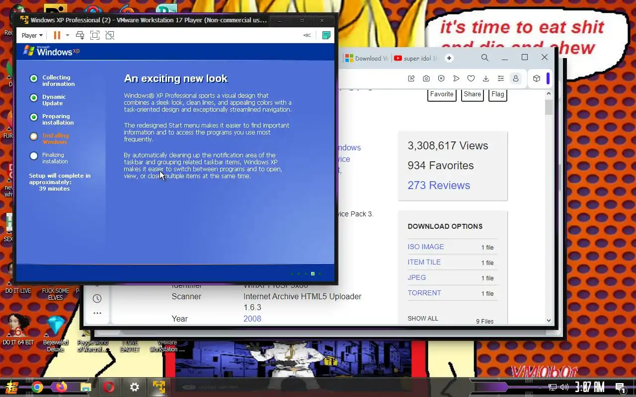Screen dimensions: 636x397
Task: Send Ctrl+Alt+Del to the virtual machine
Action: (x=80, y=35)
